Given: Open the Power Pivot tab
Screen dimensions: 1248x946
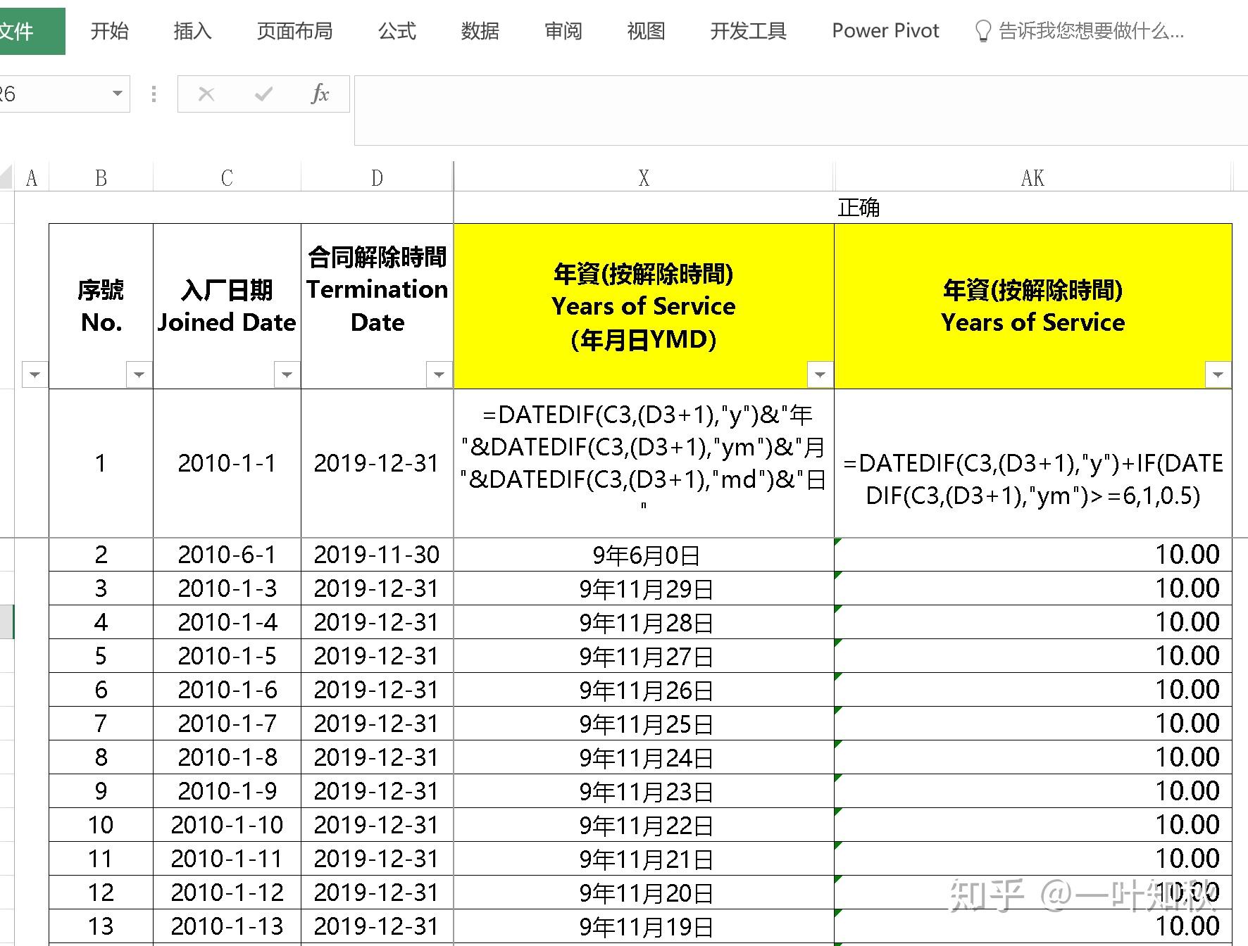Looking at the screenshot, I should click(x=885, y=31).
